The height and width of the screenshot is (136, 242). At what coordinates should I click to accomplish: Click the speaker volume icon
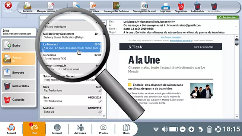[165, 129]
